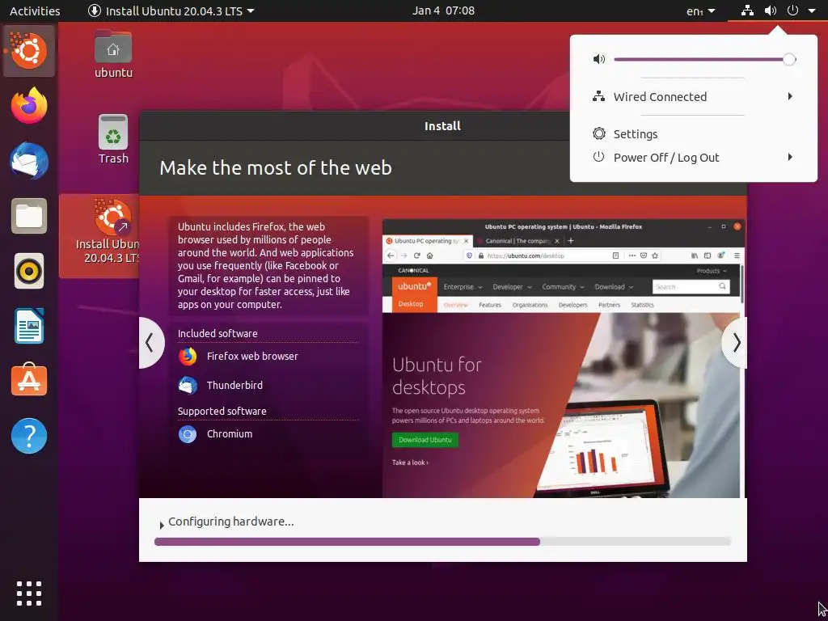The width and height of the screenshot is (828, 621).
Task: Click the speaker icon beside volume slider
Action: tap(599, 59)
